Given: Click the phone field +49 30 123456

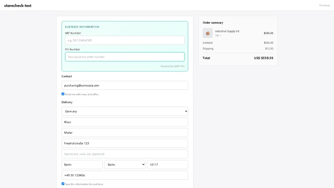Looking at the screenshot, I should click(124, 175).
